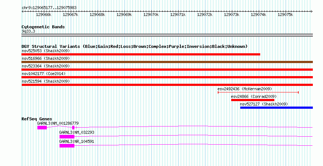Click the NR_104591 intron line
Viewport: 323px width, 166px height.
click(193, 144)
